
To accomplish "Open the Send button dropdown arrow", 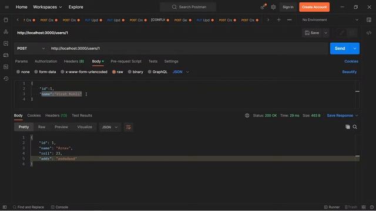I will [x=355, y=49].
